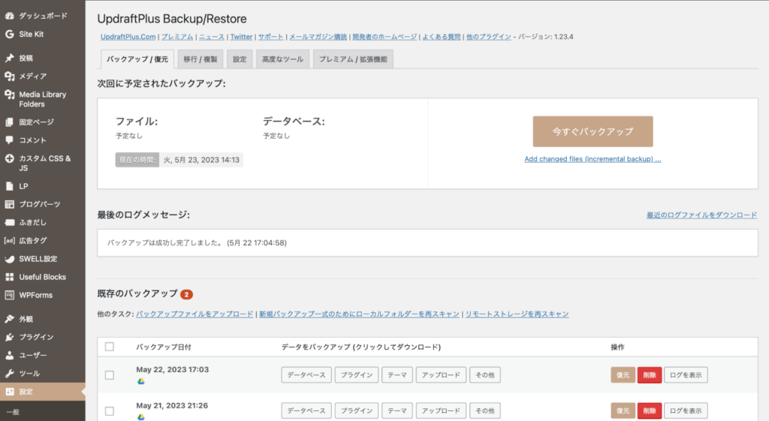Click the 設定 sliders icon in sidebar
Image resolution: width=769 pixels, height=421 pixels.
click(x=9, y=392)
